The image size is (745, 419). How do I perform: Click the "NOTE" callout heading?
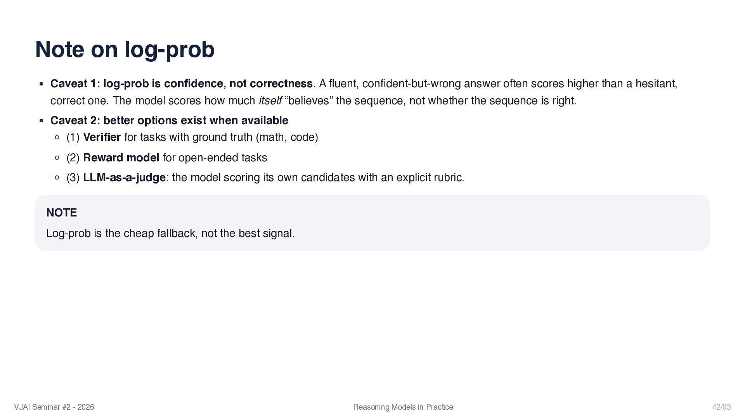point(61,213)
